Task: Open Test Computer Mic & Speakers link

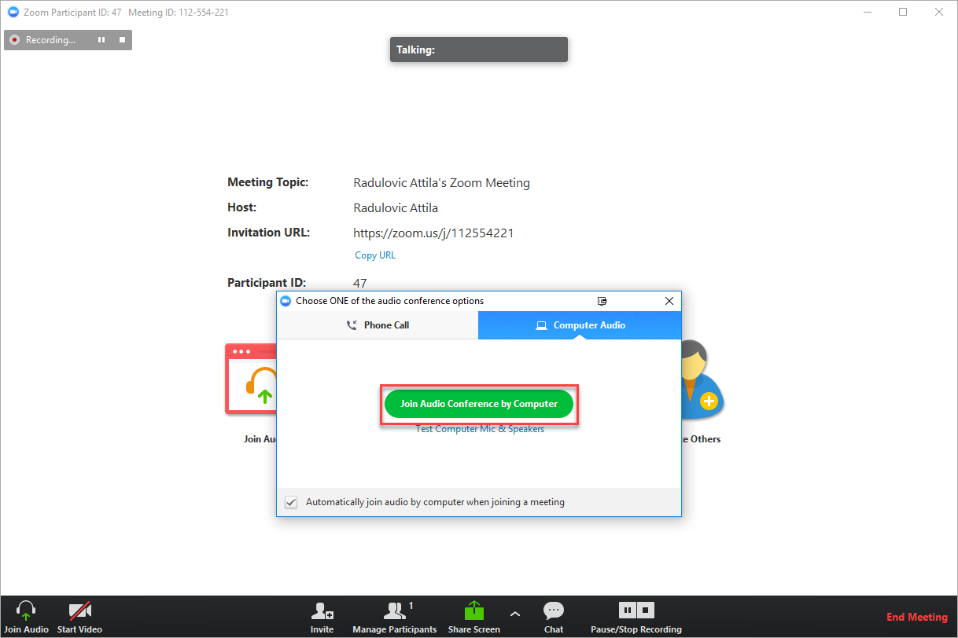Action: pyautogui.click(x=480, y=429)
